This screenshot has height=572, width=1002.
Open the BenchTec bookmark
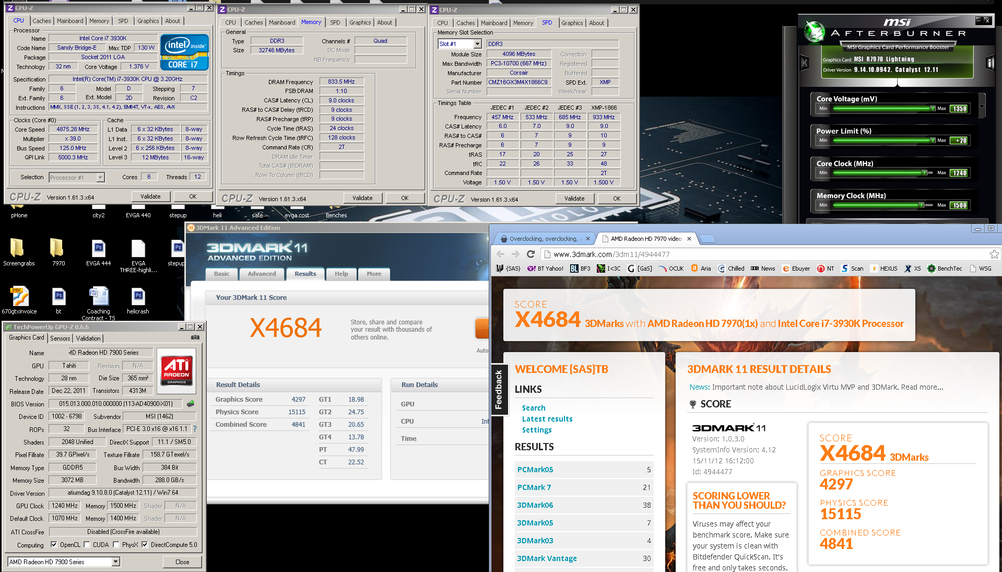tap(945, 269)
